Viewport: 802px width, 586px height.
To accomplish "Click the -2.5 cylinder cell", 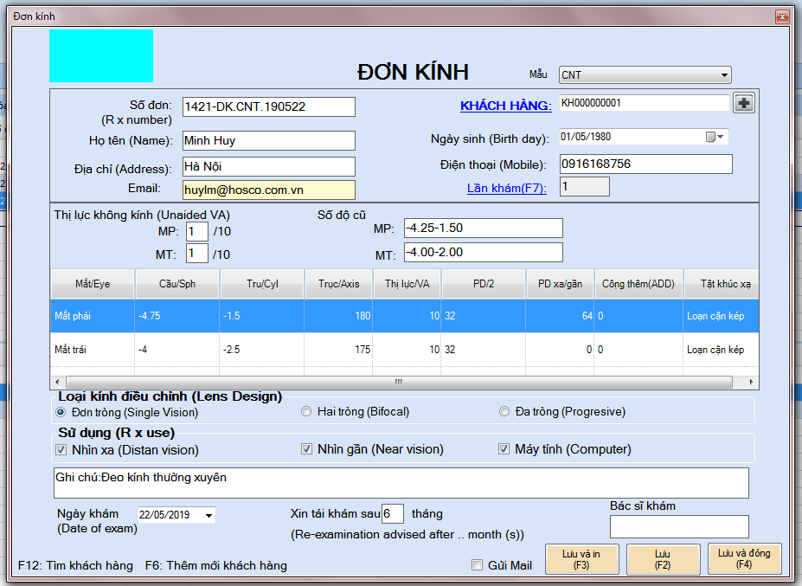I will tap(262, 350).
